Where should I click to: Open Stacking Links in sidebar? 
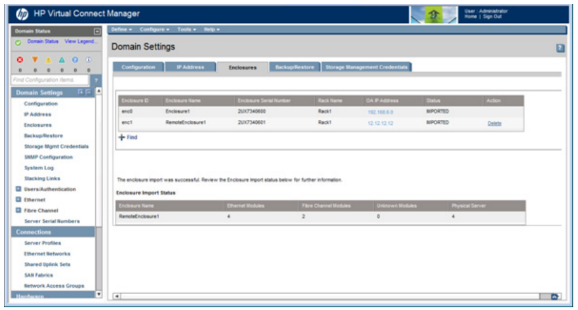point(42,178)
